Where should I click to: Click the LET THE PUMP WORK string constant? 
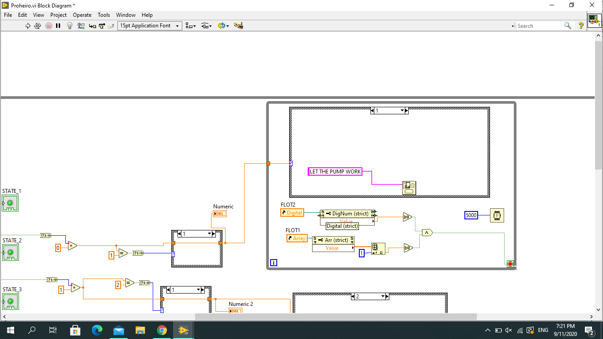click(335, 171)
